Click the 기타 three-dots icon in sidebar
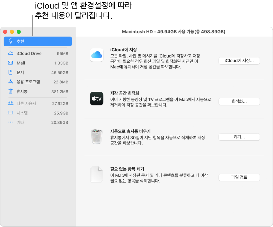 pos(11,122)
